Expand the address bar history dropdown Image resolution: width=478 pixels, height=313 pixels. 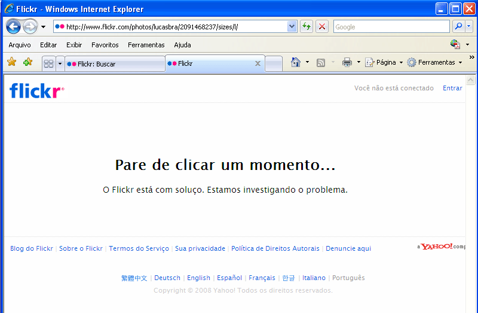click(292, 26)
